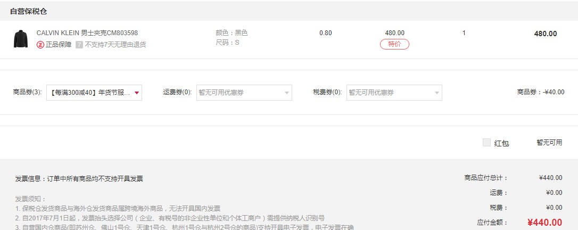Toggle the 红包 checkbox
The image size is (578, 230).
[486, 143]
